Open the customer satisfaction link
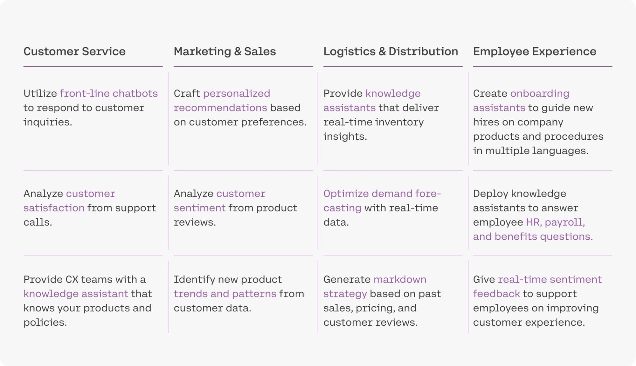 click(x=69, y=201)
